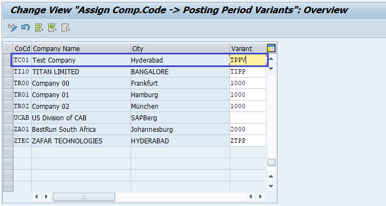Viewport: 386px width, 206px height.
Task: Click the TPPV variant field for TC01
Action: [x=248, y=60]
